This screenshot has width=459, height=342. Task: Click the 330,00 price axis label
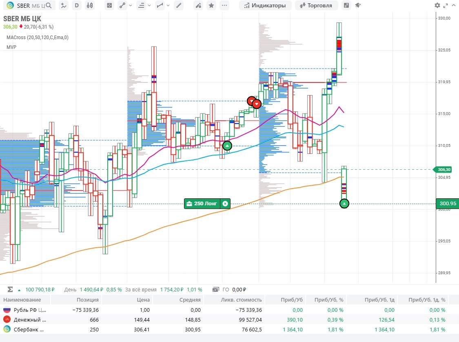(x=444, y=18)
